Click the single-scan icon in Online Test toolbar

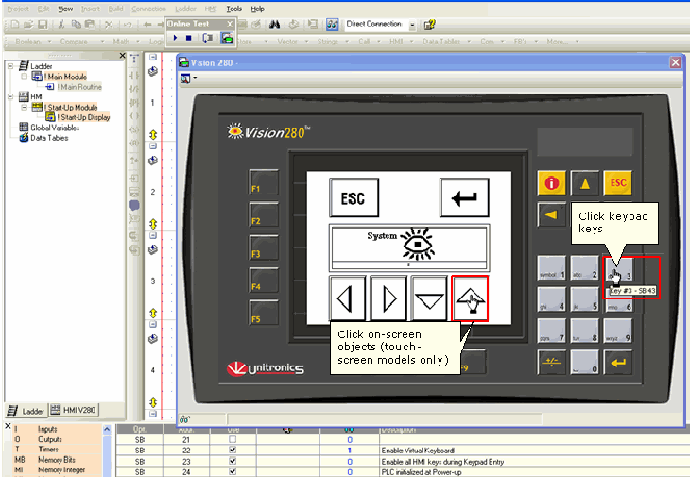pos(208,38)
